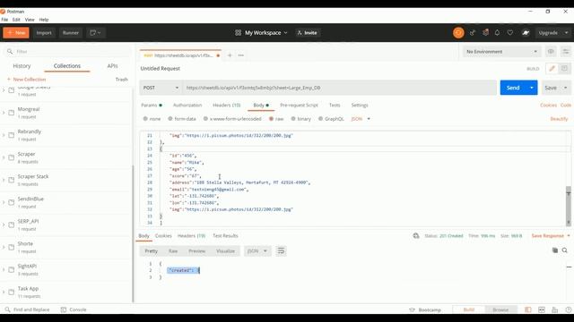Switch to Build mode in status bar
574x322 pixels.
pyautogui.click(x=469, y=309)
